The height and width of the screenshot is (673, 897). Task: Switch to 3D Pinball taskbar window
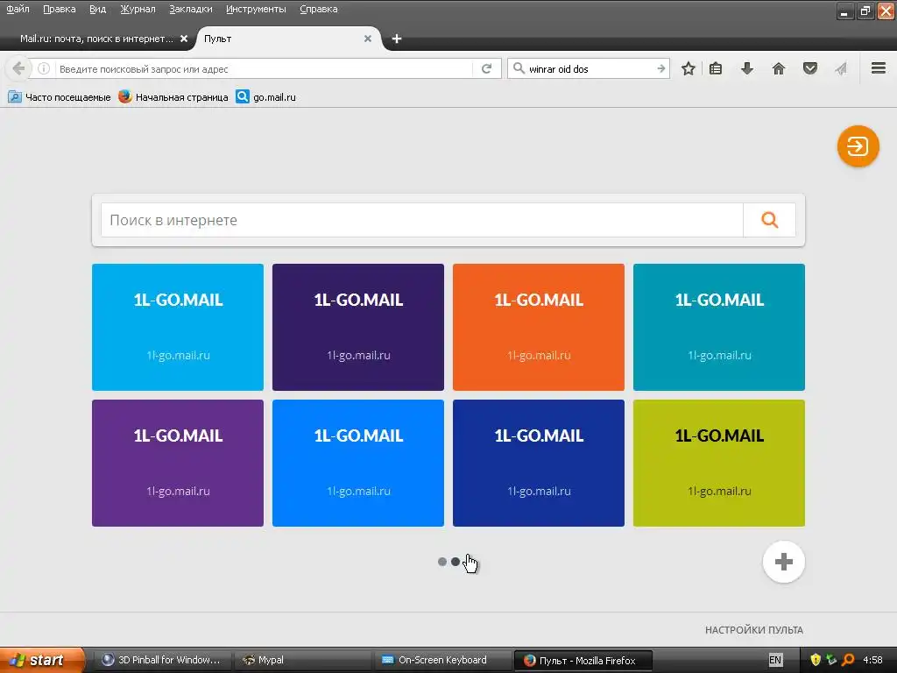[x=162, y=660]
